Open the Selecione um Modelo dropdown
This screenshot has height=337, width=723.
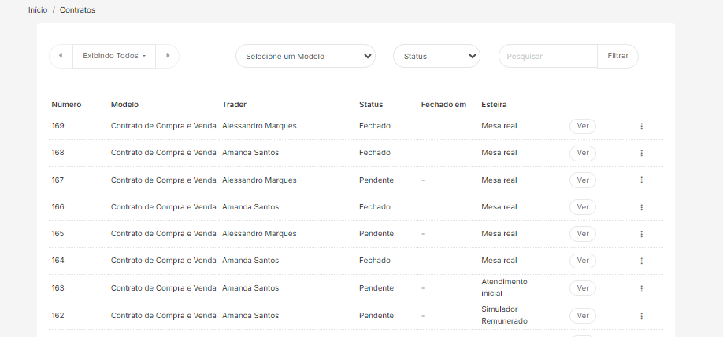(306, 56)
